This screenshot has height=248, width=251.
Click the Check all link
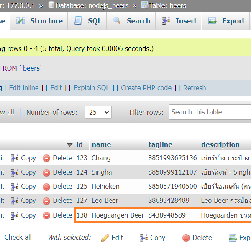click(18, 237)
